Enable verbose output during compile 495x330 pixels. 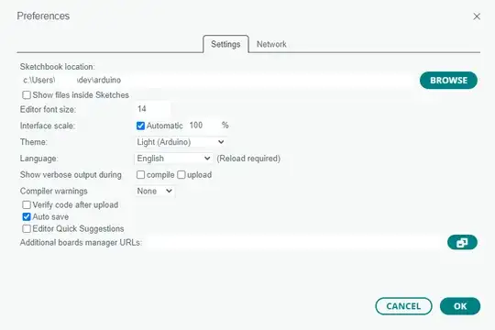pyautogui.click(x=140, y=175)
